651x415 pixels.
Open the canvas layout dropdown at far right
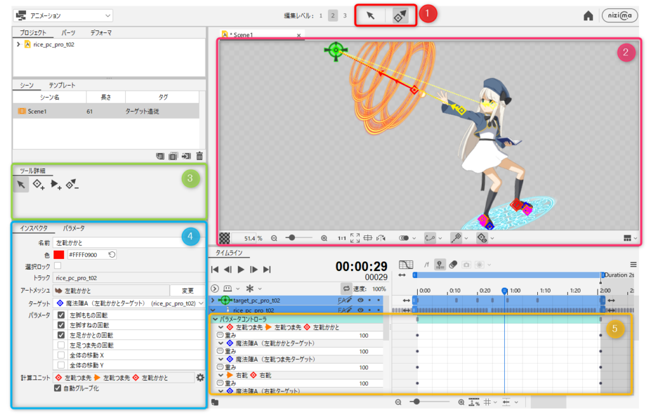[630, 238]
